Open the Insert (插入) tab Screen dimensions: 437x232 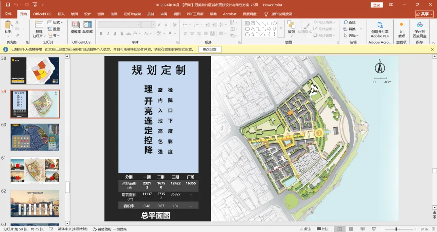click(61, 14)
